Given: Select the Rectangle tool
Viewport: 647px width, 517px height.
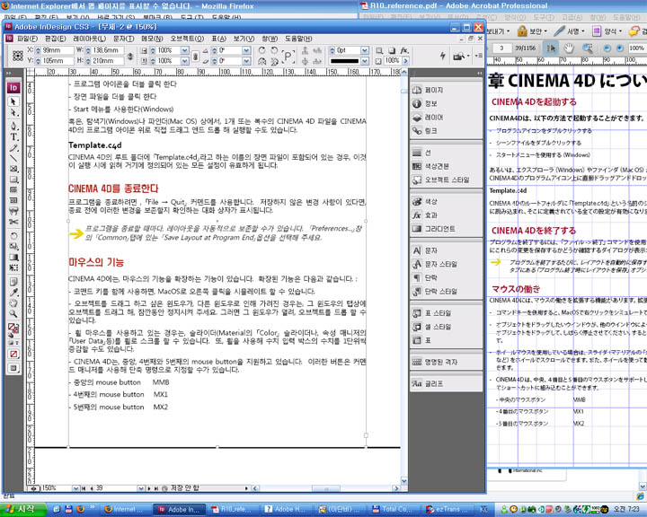Looking at the screenshot, I should coord(13,180).
